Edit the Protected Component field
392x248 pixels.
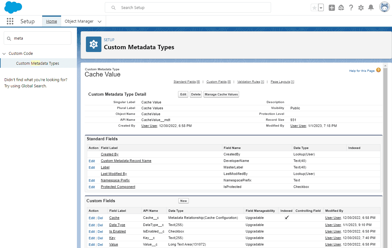point(92,187)
